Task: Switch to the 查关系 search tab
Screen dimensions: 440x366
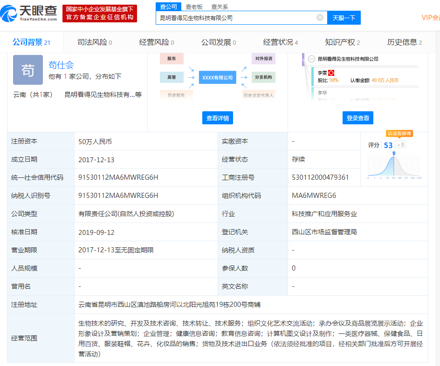Action: 220,7
